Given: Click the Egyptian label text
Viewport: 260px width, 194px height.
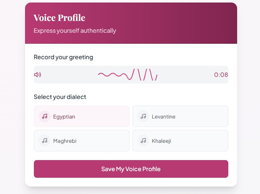Looking at the screenshot, I should pyautogui.click(x=64, y=117).
